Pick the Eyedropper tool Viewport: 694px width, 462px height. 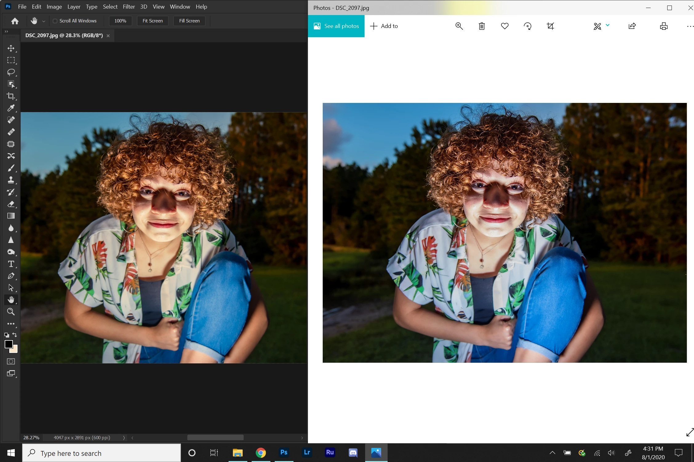point(11,108)
